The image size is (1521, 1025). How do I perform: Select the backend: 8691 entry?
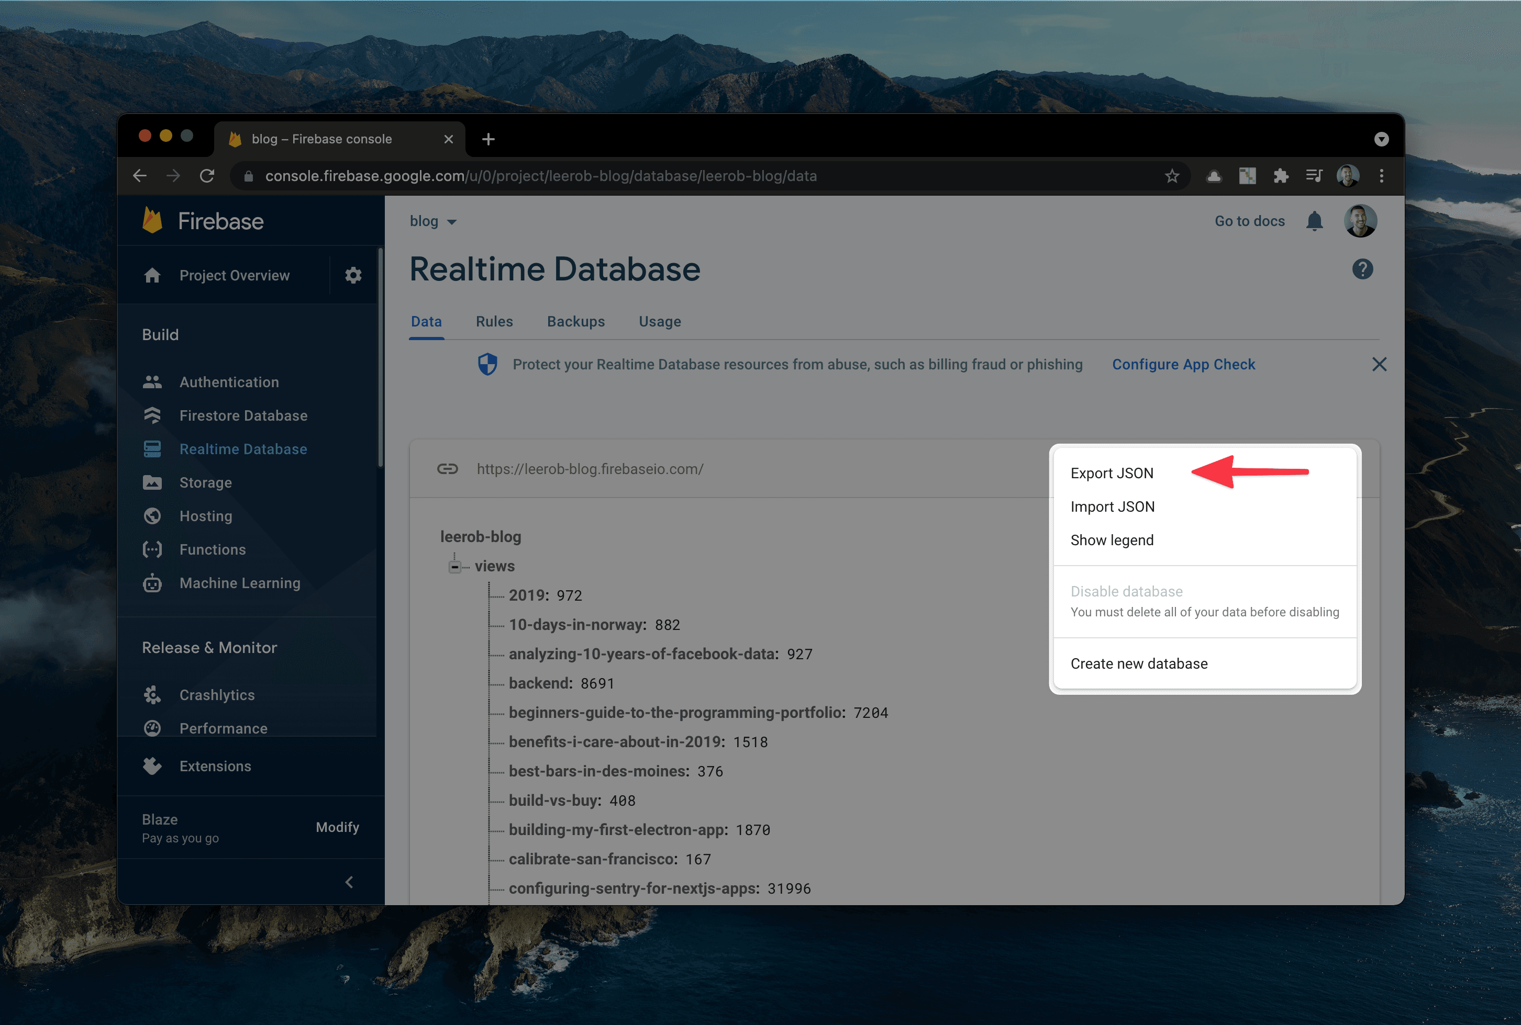561,683
